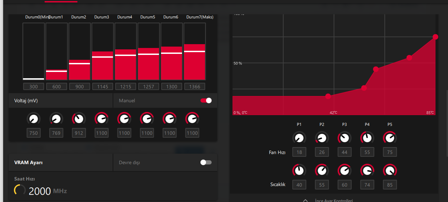The width and height of the screenshot is (448, 202).
Task: Click the P3 fan speed dial
Action: click(344, 138)
